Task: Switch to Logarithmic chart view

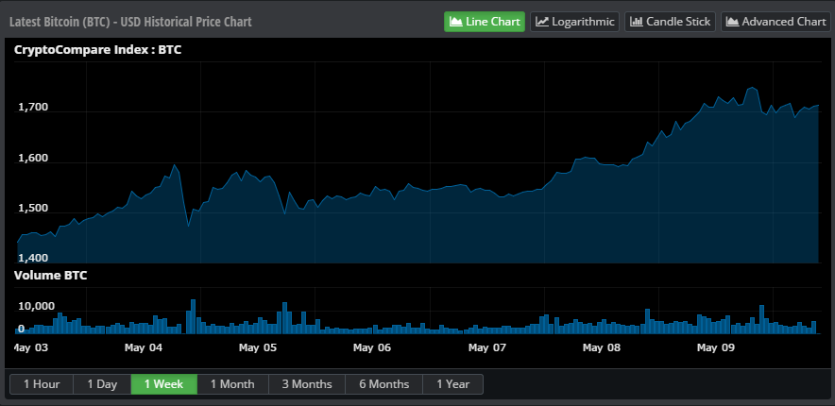Action: click(574, 22)
